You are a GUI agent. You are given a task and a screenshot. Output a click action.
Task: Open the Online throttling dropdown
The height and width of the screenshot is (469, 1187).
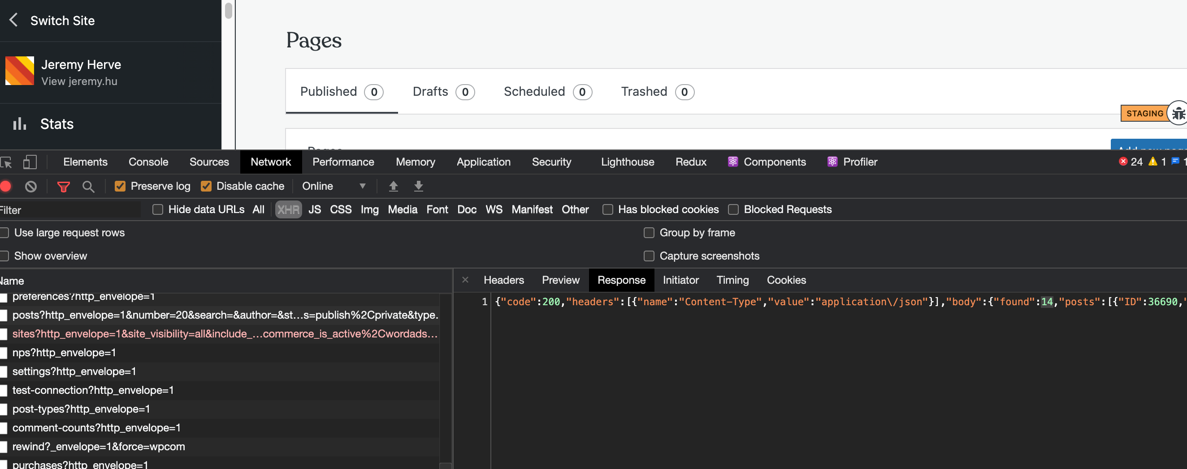coord(334,186)
